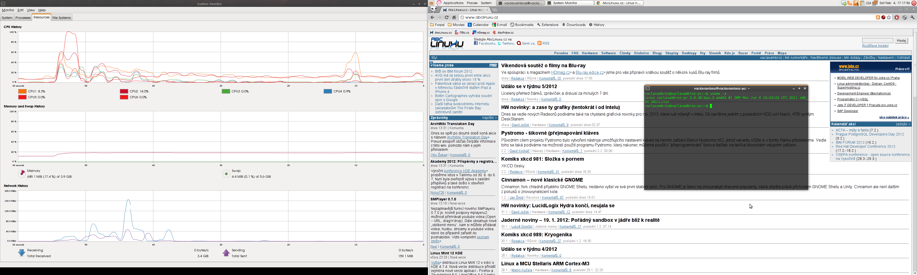Open the Hardware navigation item
This screenshot has width=917, height=275.
(590, 53)
